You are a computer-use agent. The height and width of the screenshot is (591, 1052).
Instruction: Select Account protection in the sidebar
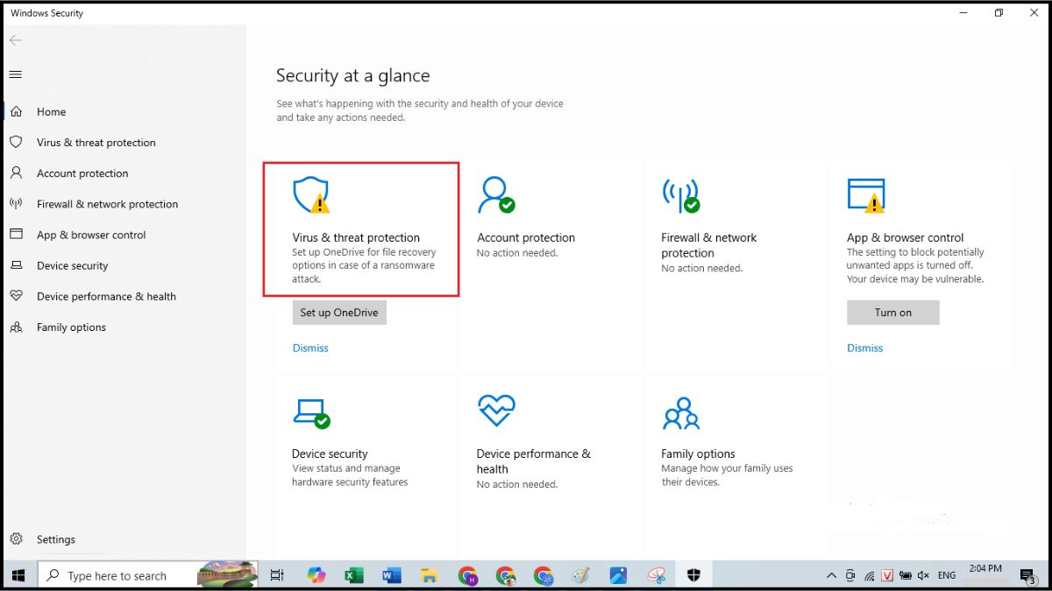pos(82,173)
